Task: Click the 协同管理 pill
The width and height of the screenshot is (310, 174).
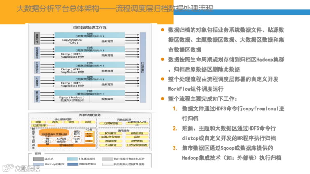Action: tap(111, 145)
